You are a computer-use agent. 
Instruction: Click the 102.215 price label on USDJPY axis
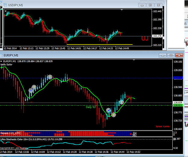coord(157,45)
